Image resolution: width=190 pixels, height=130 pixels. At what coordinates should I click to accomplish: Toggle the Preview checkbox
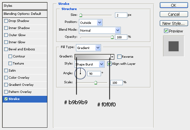click(166, 31)
